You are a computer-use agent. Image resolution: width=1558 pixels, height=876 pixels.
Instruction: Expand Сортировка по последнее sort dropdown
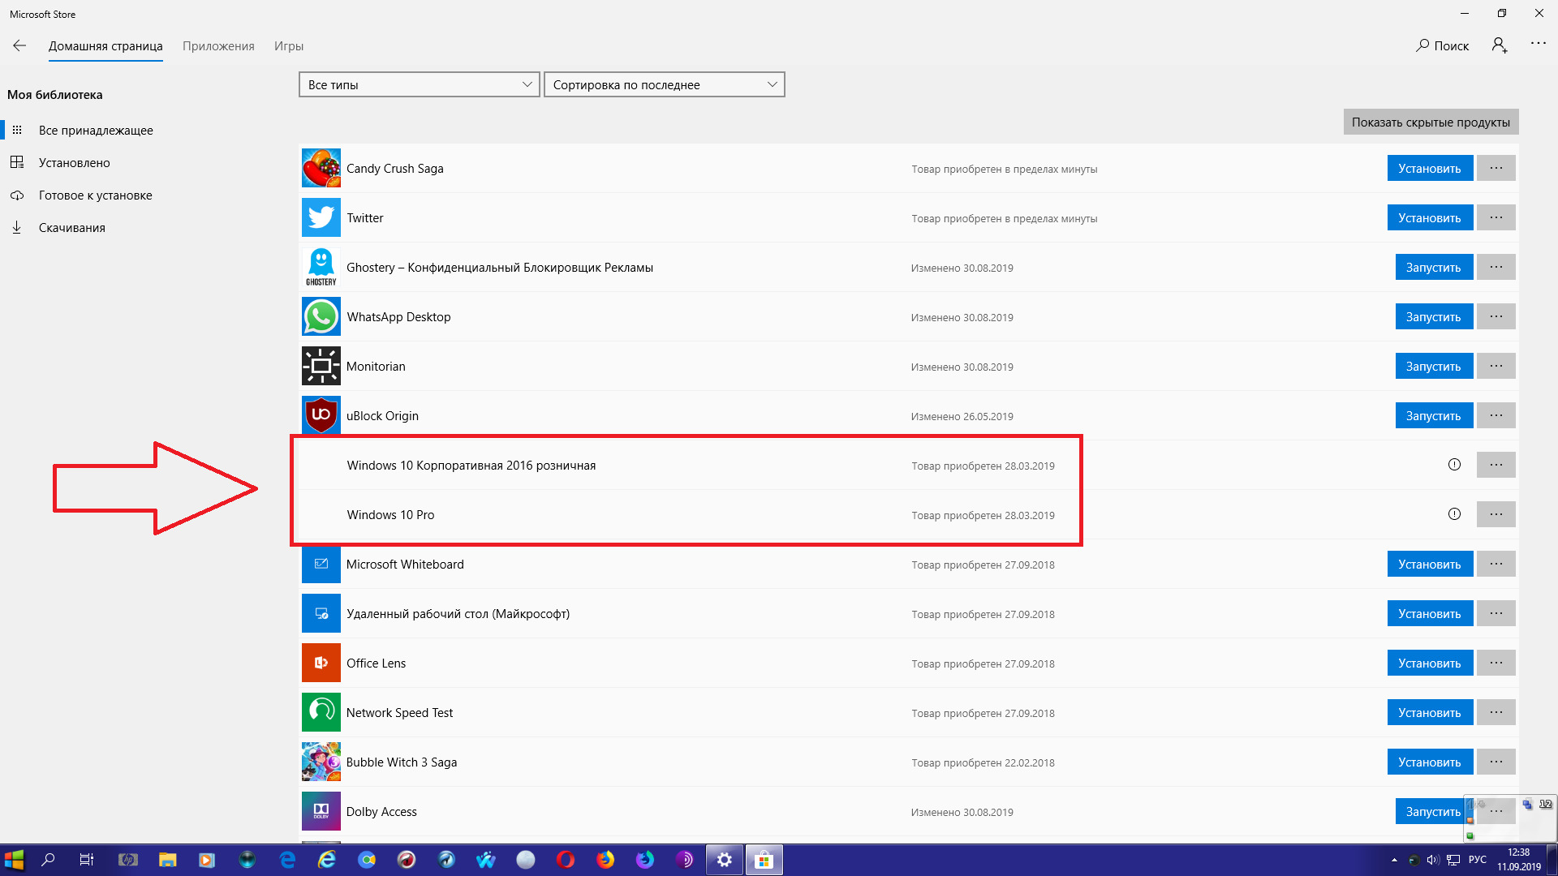pos(665,84)
